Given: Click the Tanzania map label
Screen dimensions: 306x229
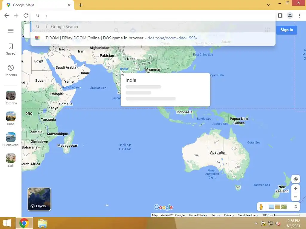Looking at the screenshot, I should [x=48, y=120].
